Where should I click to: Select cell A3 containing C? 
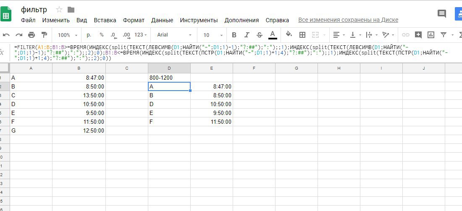tap(31, 95)
